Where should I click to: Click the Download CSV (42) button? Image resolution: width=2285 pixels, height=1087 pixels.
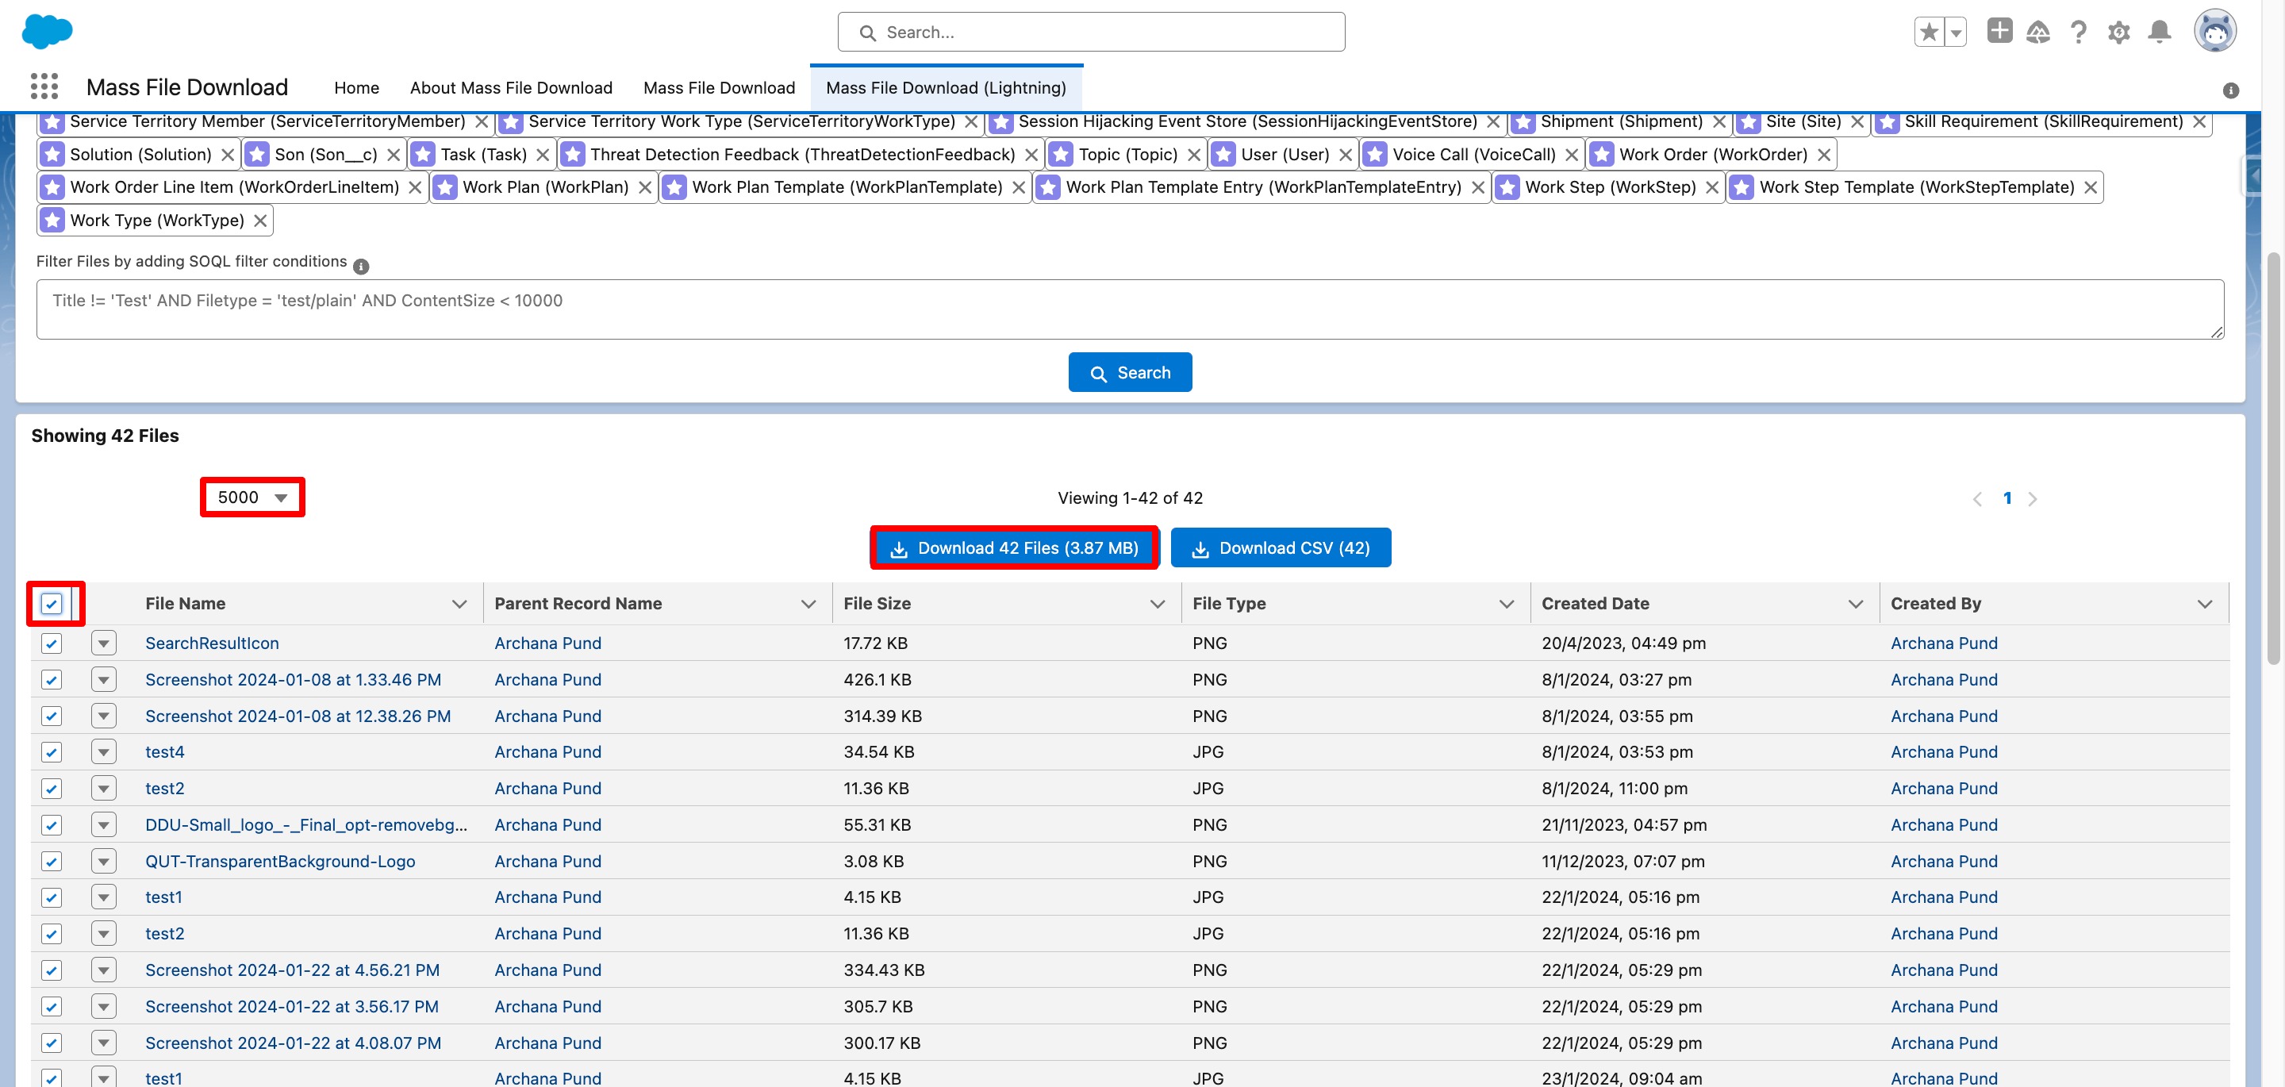[x=1281, y=548]
